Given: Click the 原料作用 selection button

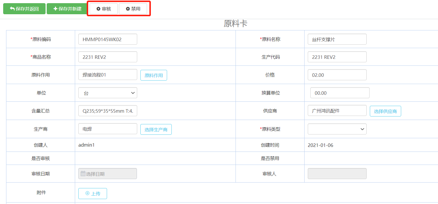Looking at the screenshot, I should tap(153, 75).
